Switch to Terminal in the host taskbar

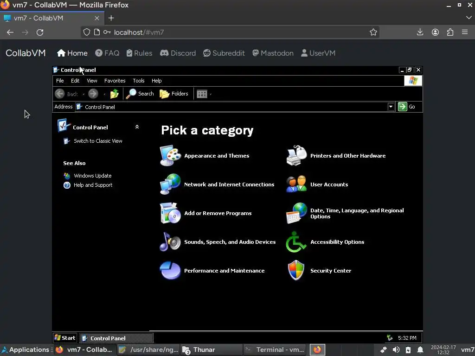pos(275,350)
